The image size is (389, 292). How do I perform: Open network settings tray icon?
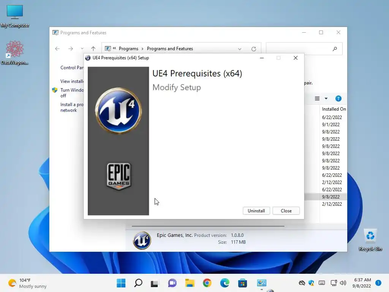[334, 283]
